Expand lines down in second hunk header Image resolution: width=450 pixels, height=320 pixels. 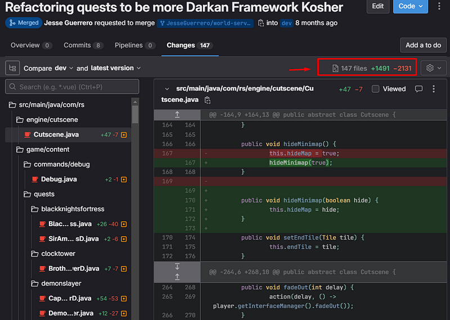coord(177,267)
